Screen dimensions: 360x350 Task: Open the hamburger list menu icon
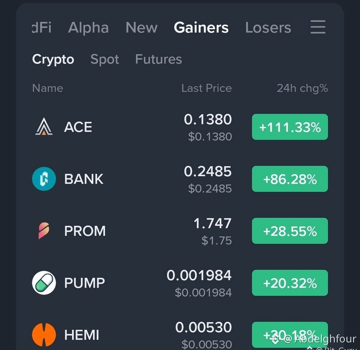tap(318, 27)
